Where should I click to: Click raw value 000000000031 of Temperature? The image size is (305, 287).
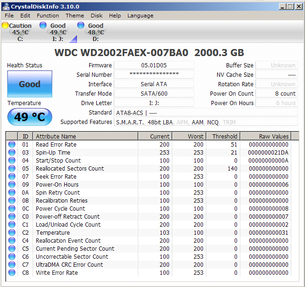(269, 233)
